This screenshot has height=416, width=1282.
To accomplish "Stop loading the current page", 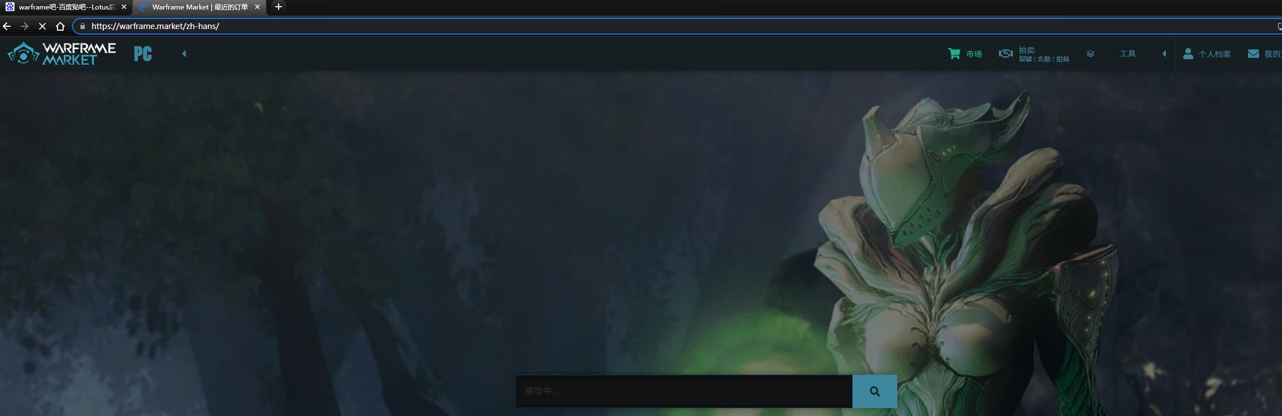I will tap(42, 26).
